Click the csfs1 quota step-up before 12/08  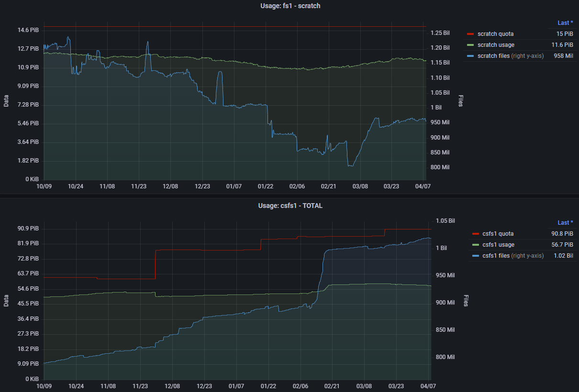(x=155, y=263)
